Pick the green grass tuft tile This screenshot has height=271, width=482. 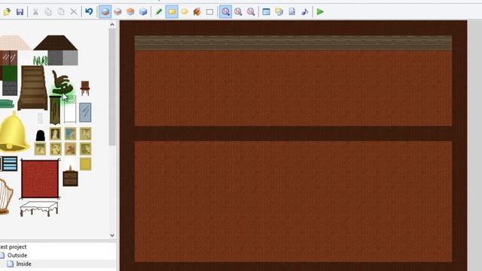[40, 60]
